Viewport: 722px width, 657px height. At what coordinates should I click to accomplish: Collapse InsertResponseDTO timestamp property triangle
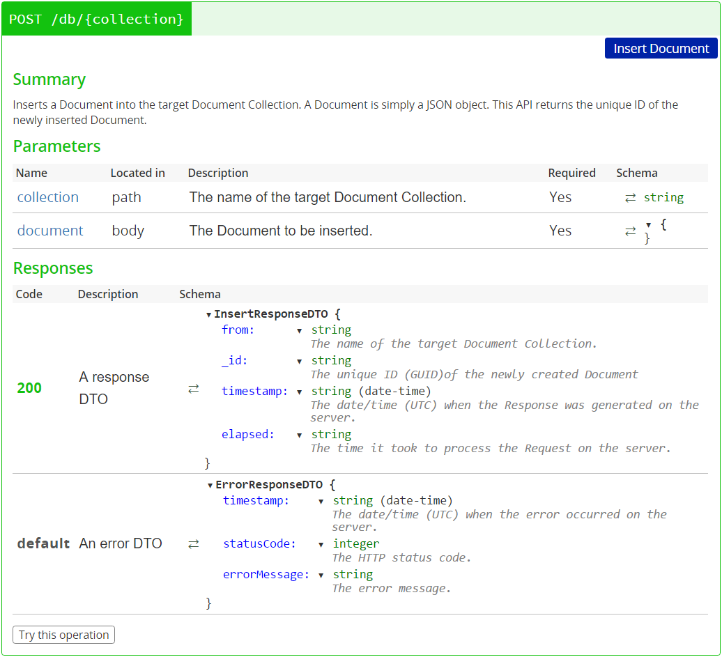pyautogui.click(x=299, y=392)
